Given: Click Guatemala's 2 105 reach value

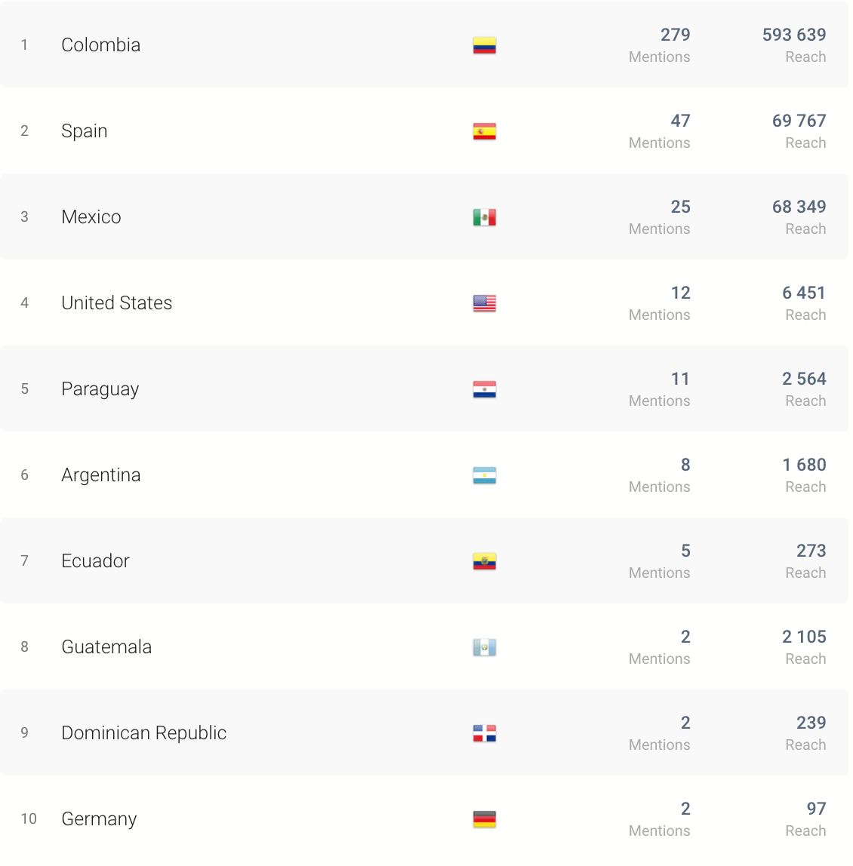Looking at the screenshot, I should pos(804,637).
